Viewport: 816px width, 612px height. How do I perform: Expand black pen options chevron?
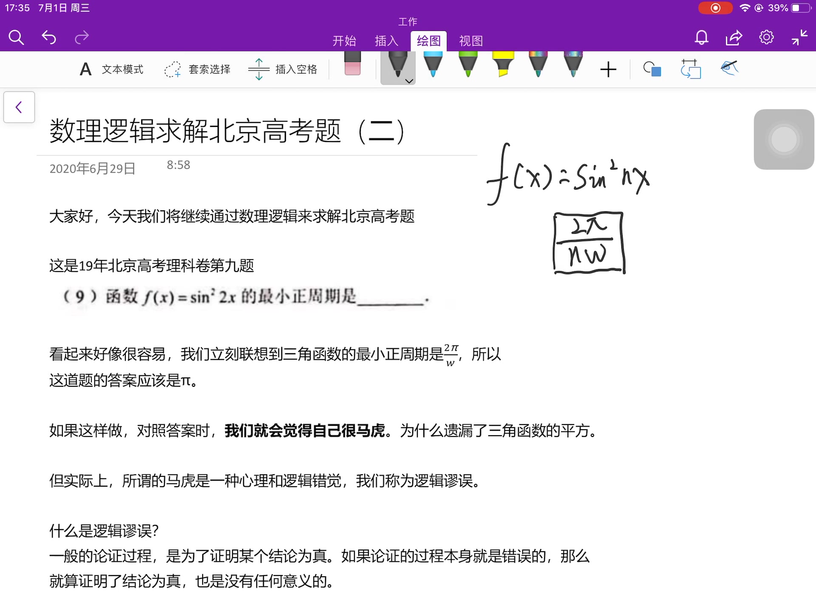(x=409, y=81)
